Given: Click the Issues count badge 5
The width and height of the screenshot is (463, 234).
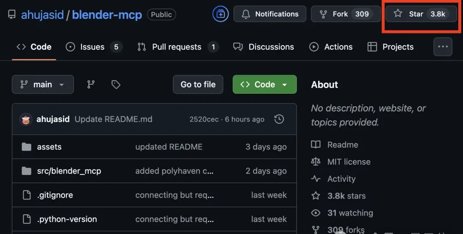Looking at the screenshot, I should (116, 47).
